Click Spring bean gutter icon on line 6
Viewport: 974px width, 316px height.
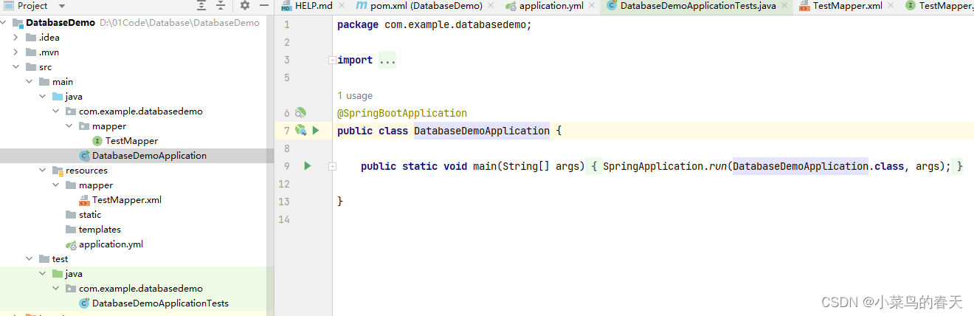coord(300,113)
